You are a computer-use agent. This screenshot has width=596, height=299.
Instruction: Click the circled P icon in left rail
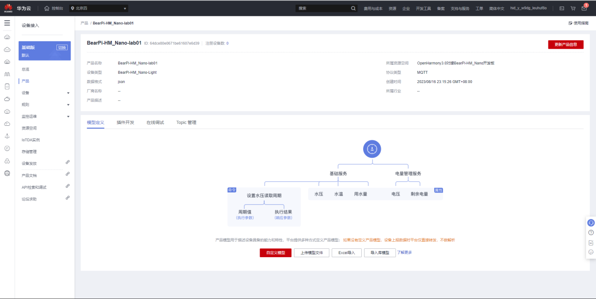(7, 148)
